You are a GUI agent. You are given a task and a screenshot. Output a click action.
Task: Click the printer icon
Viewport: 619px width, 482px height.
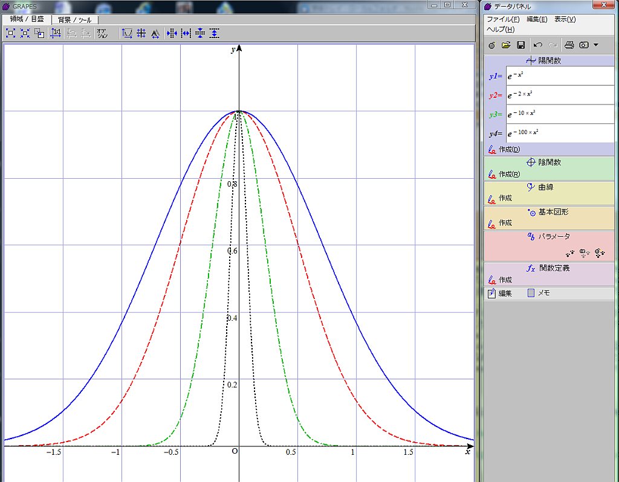point(569,45)
